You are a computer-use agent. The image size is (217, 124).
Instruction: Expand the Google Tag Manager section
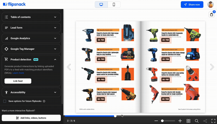click(31, 49)
